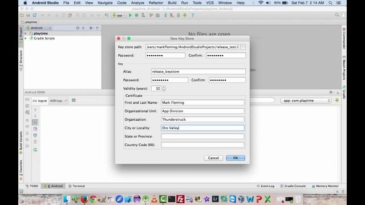Screen dimensions: 365x205
Task: Open the VCS menu
Action: pyautogui.click(x=210, y=3)
